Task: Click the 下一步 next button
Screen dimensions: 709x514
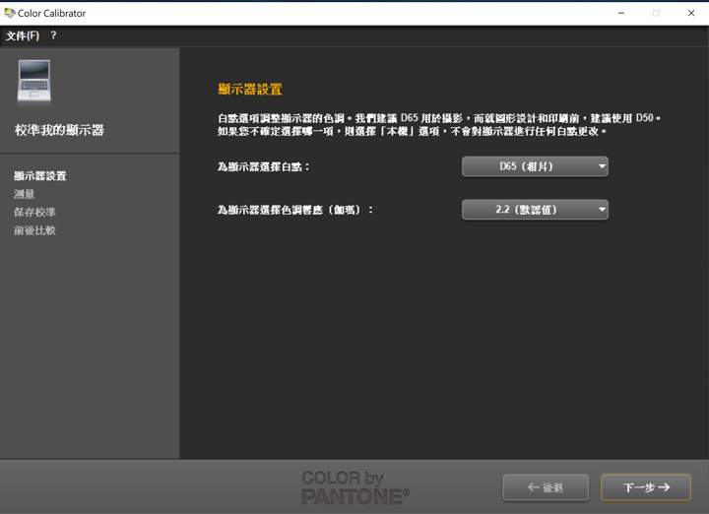Action: pyautogui.click(x=646, y=487)
